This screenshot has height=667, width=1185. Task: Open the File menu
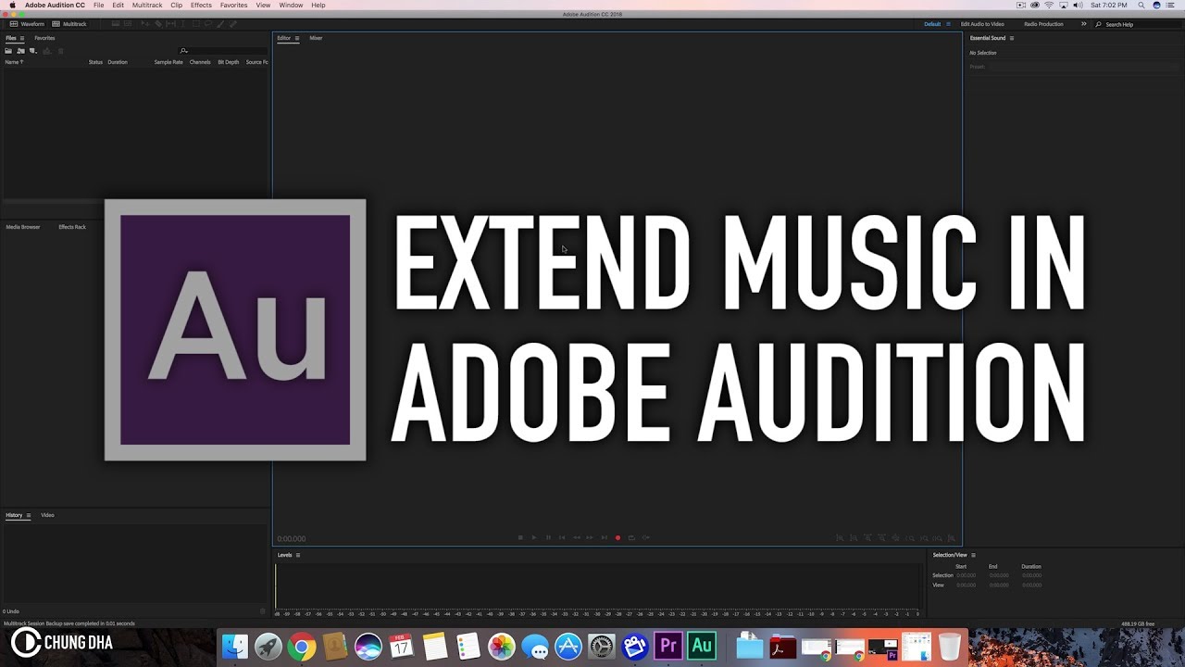coord(98,6)
